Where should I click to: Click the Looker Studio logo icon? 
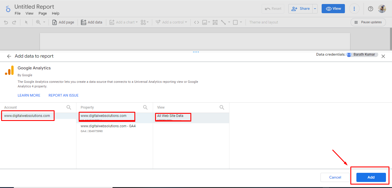8,9
